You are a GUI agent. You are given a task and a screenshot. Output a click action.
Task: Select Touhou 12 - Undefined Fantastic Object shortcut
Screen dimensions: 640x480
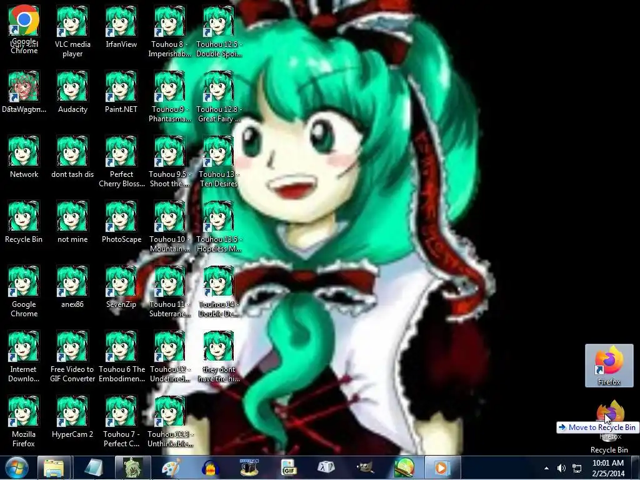(169, 357)
